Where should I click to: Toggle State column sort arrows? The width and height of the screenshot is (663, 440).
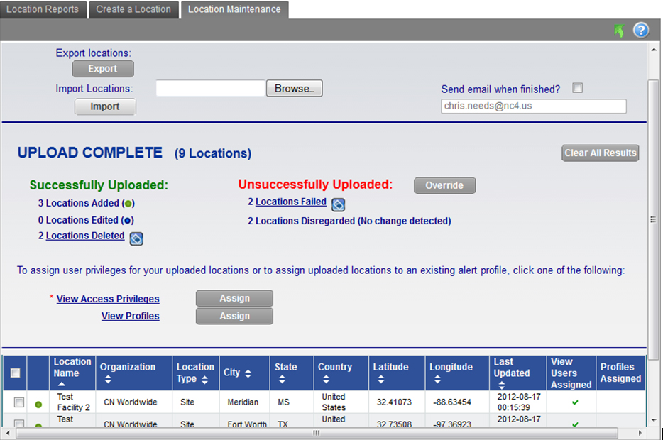282,380
